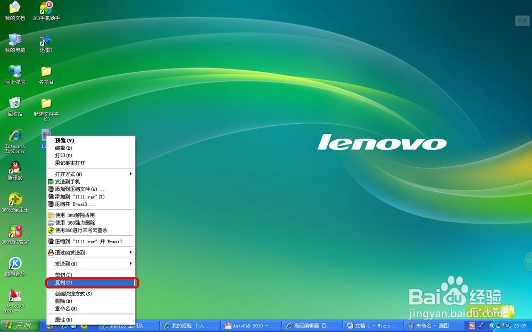Expand the 打开方式(H) submenu
The height and width of the screenshot is (332, 532).
tap(90, 174)
